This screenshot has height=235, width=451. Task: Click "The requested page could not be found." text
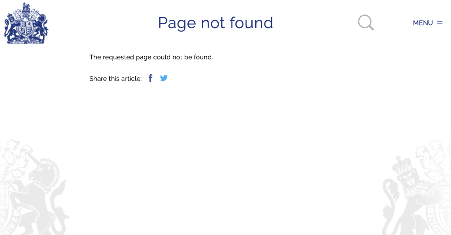coord(151,57)
